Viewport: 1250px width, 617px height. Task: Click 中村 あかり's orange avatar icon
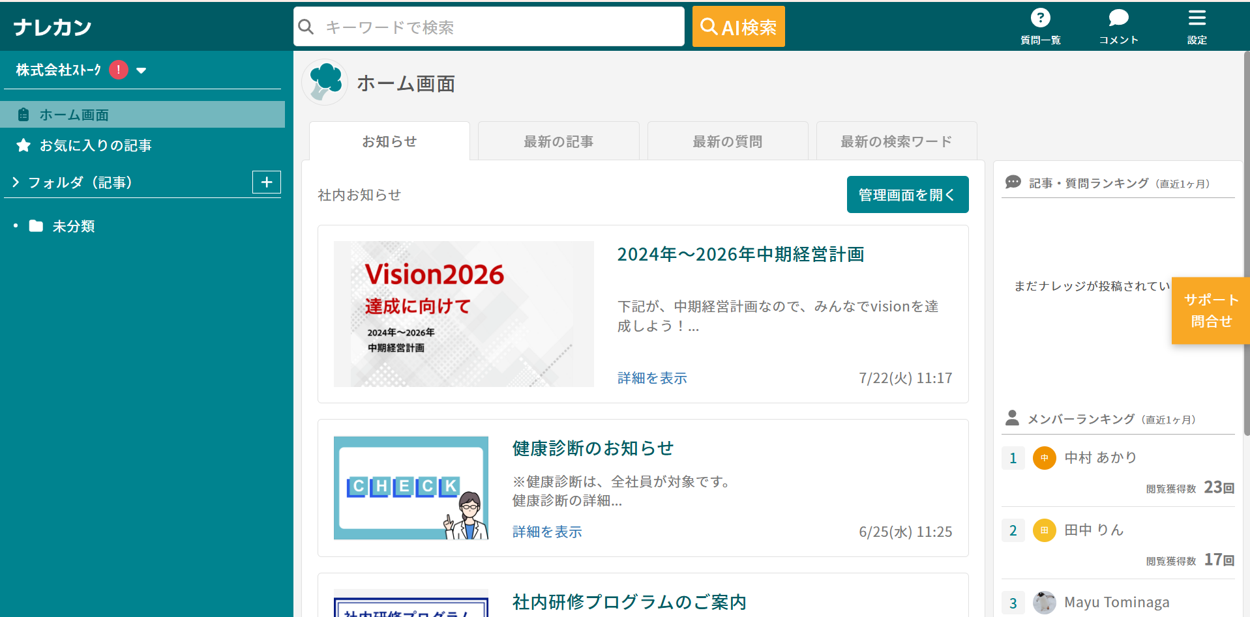1044,458
